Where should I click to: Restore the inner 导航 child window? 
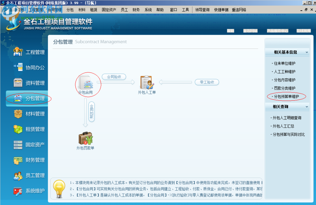point(306,10)
